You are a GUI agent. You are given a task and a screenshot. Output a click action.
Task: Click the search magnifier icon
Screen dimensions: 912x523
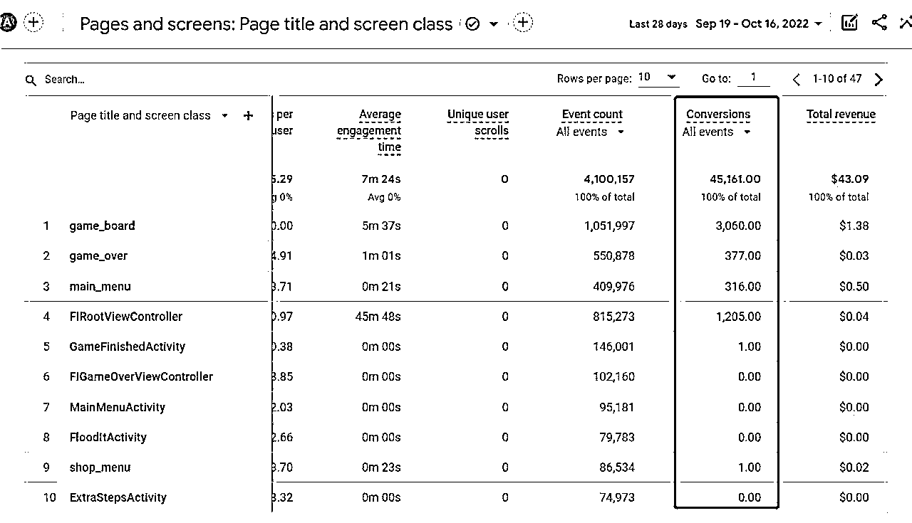pos(31,80)
